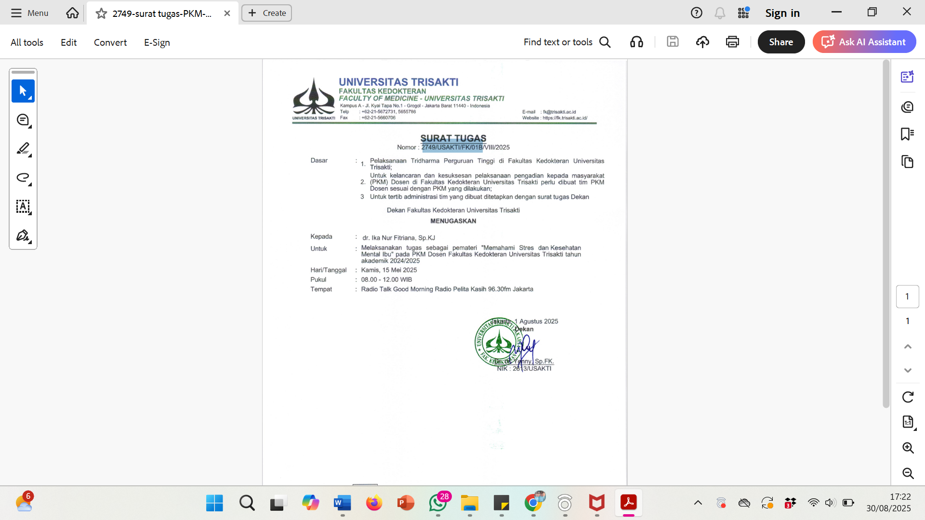Viewport: 925px width, 520px height.
Task: Star the 2749-surat tugas-PKM document tab
Action: click(x=101, y=13)
